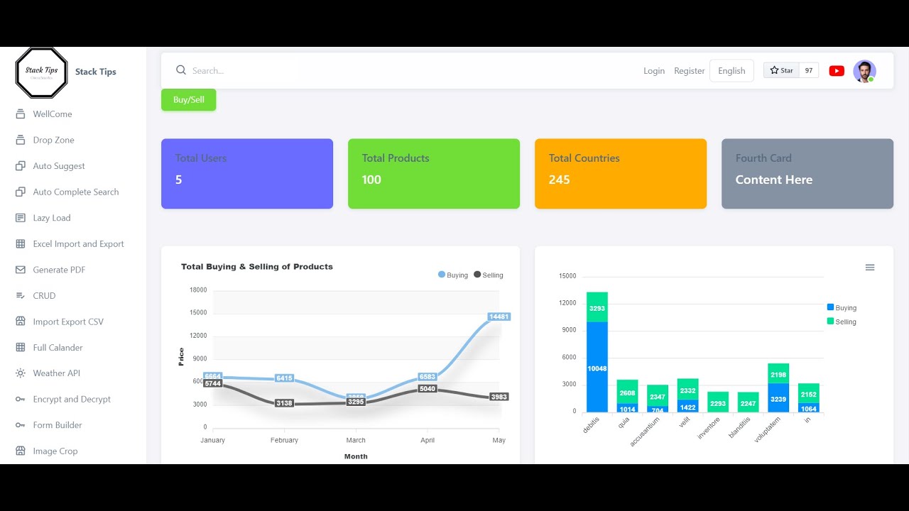Click the 2293 inventore bar

click(x=718, y=402)
